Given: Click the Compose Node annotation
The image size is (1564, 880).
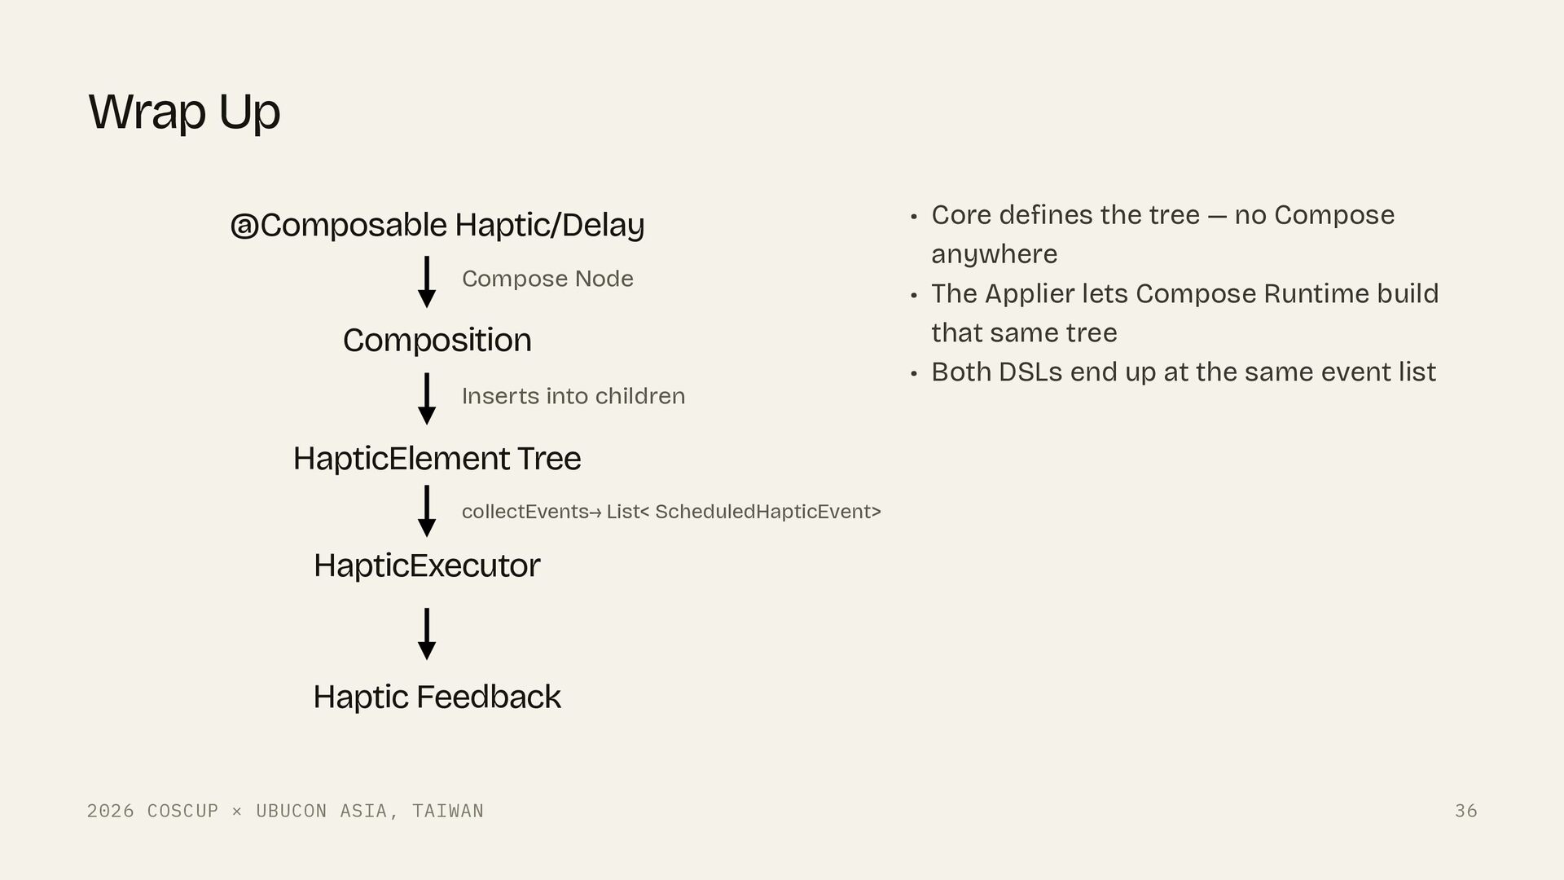Looking at the screenshot, I should (547, 279).
